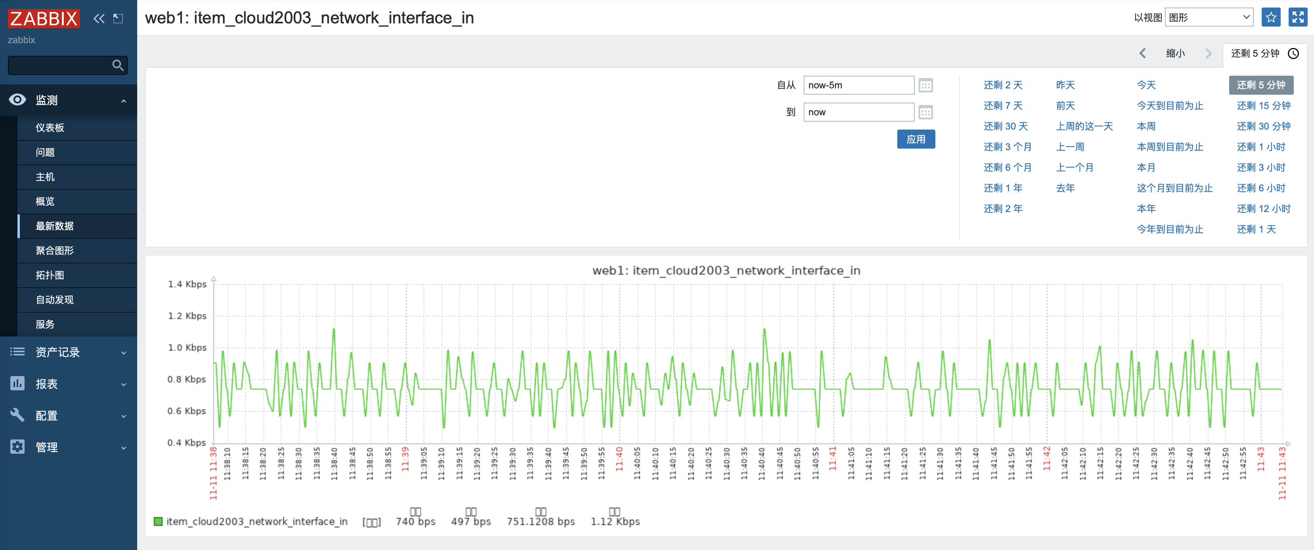
Task: Click the 还剩 5 分钟 time selector tab
Action: pos(1264,53)
